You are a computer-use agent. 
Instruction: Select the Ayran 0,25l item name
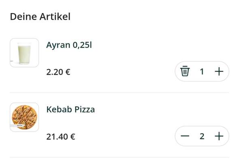(69, 45)
